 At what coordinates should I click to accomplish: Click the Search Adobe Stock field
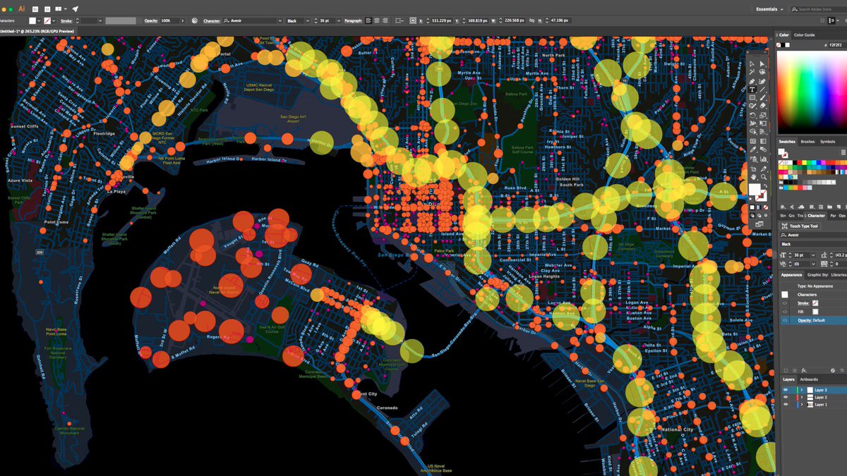[819, 9]
